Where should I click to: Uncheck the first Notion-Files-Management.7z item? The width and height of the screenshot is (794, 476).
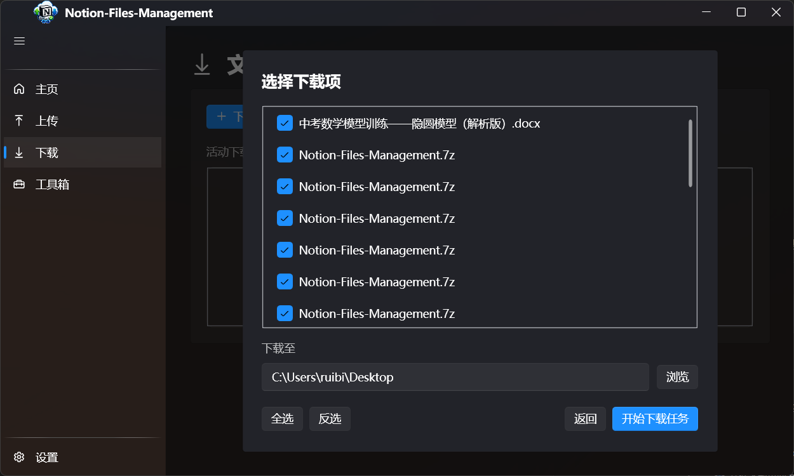(x=285, y=154)
